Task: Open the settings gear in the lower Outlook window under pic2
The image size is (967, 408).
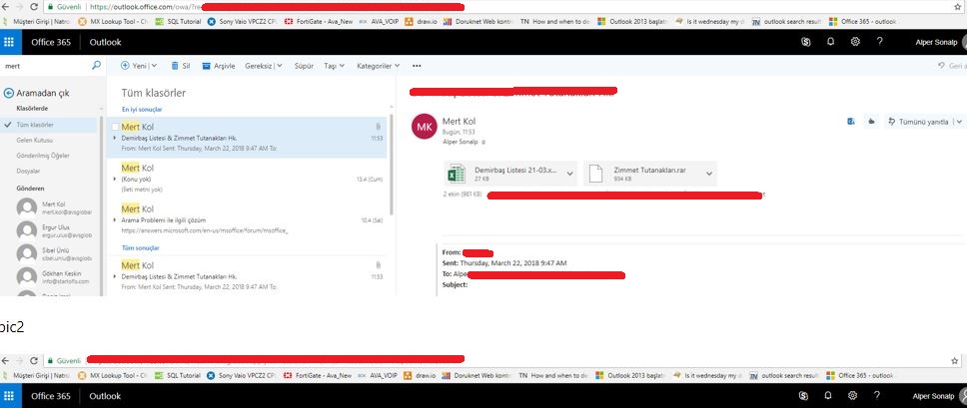Action: [x=852, y=396]
